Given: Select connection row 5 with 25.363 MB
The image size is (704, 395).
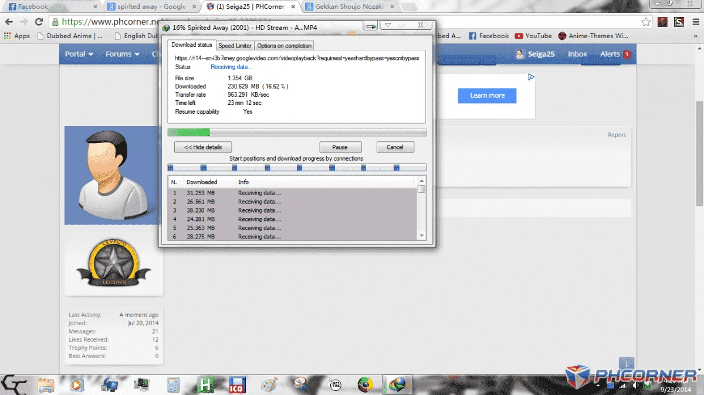Looking at the screenshot, I should point(292,228).
